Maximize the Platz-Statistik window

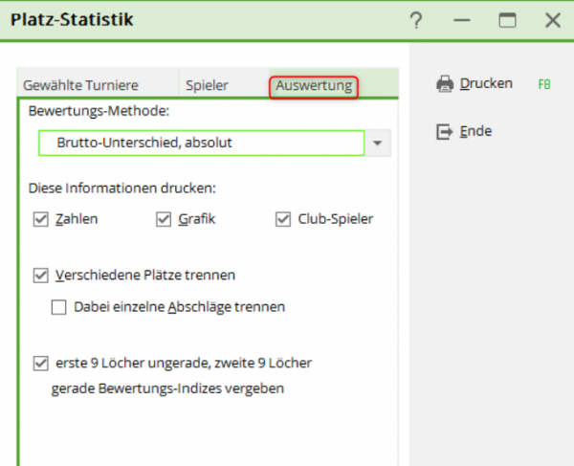pyautogui.click(x=507, y=20)
